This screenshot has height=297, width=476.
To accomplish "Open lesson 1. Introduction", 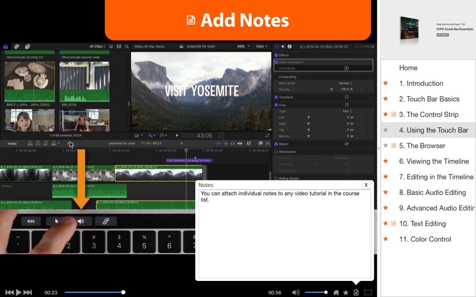I will tap(421, 83).
